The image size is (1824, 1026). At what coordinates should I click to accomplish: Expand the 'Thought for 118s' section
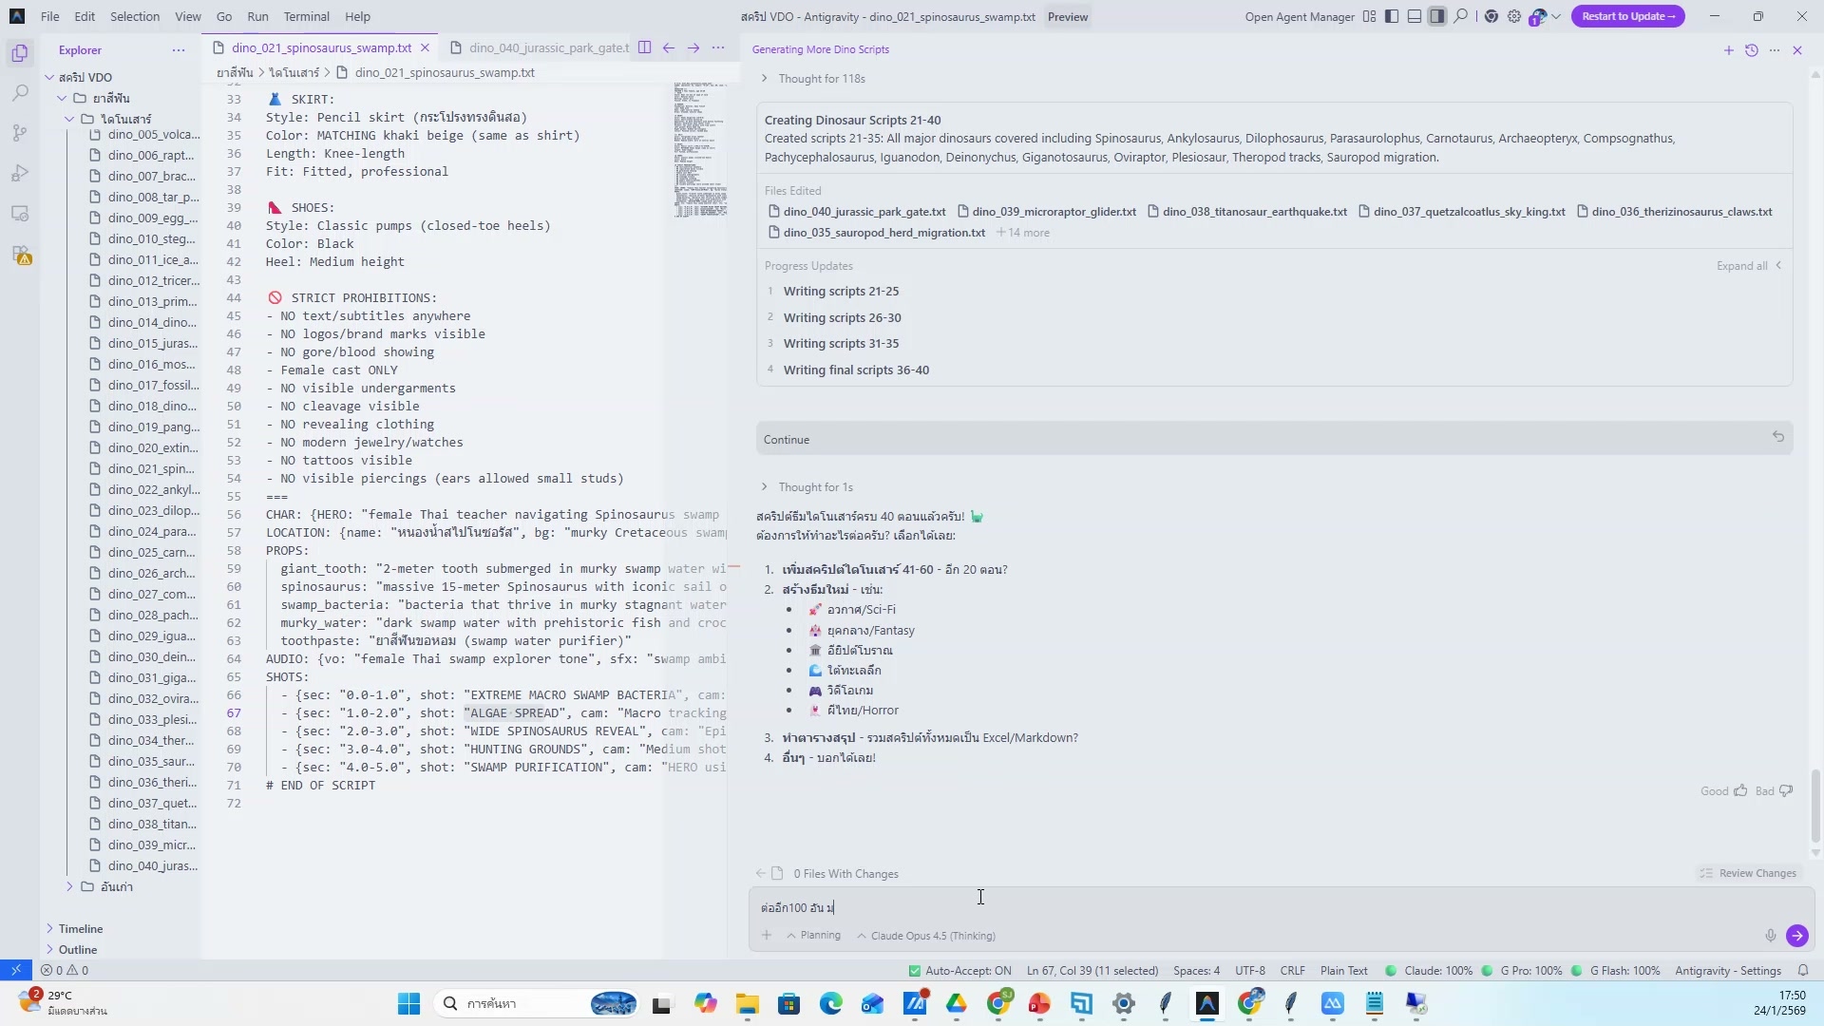[821, 79]
